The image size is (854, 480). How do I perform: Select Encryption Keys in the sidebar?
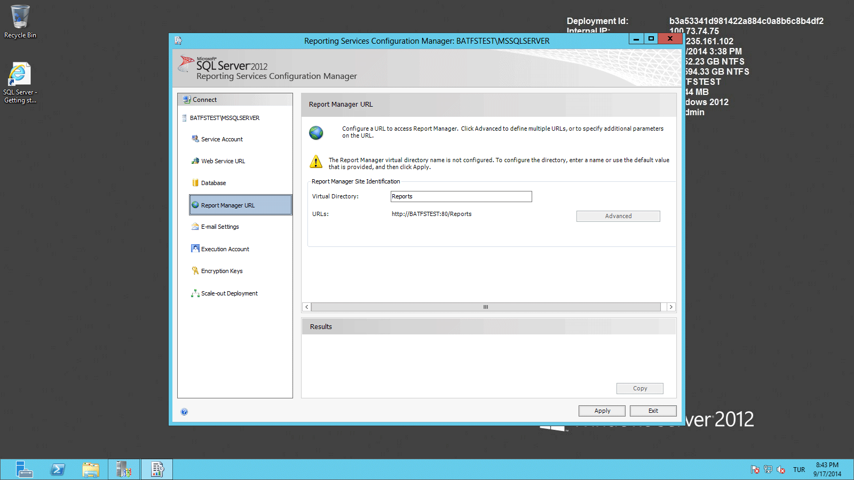click(x=221, y=270)
